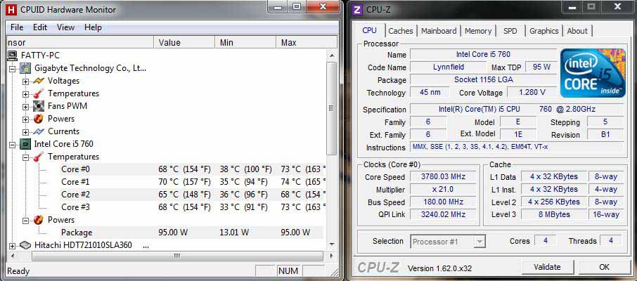
Task: Click the Bus Speed 180.00 MHz value
Action: [x=442, y=202]
